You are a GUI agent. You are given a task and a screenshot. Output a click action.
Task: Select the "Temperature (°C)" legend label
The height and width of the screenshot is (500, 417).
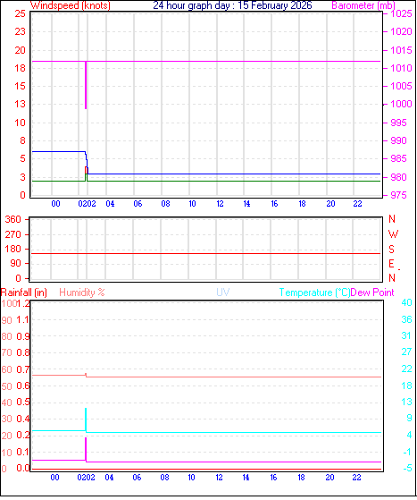(314, 292)
